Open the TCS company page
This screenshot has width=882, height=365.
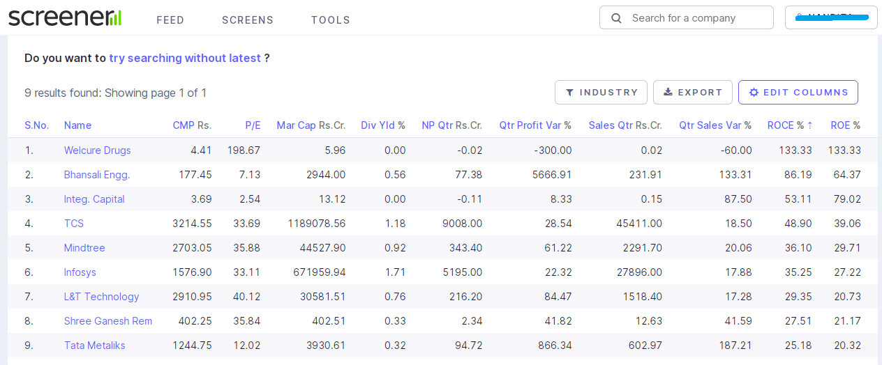point(74,224)
